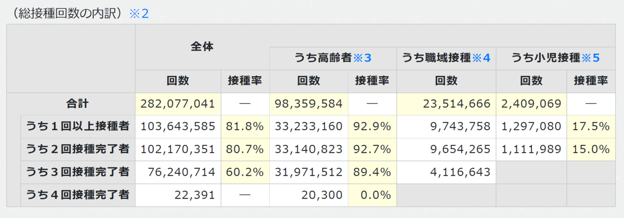This screenshot has height=218, width=624.
Task: Click the 92.7% rate cell
Action: coord(372,149)
